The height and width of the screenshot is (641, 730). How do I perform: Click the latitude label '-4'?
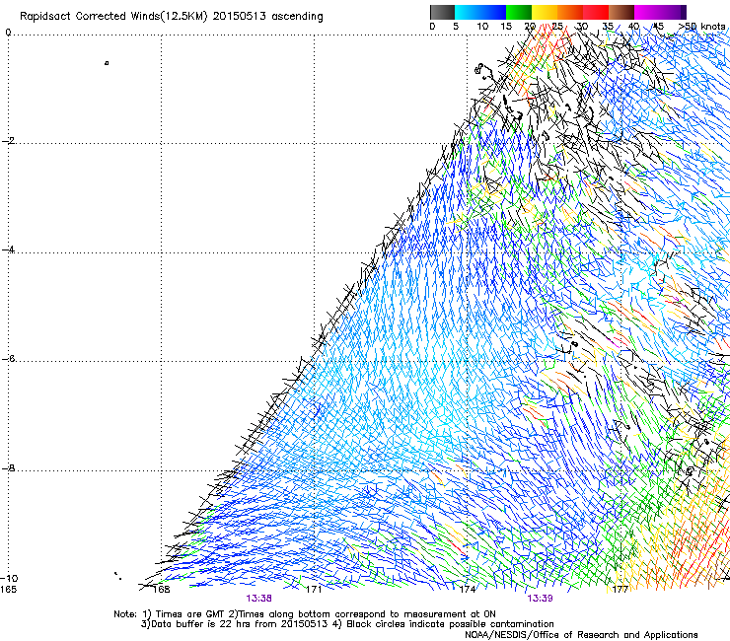click(x=8, y=249)
